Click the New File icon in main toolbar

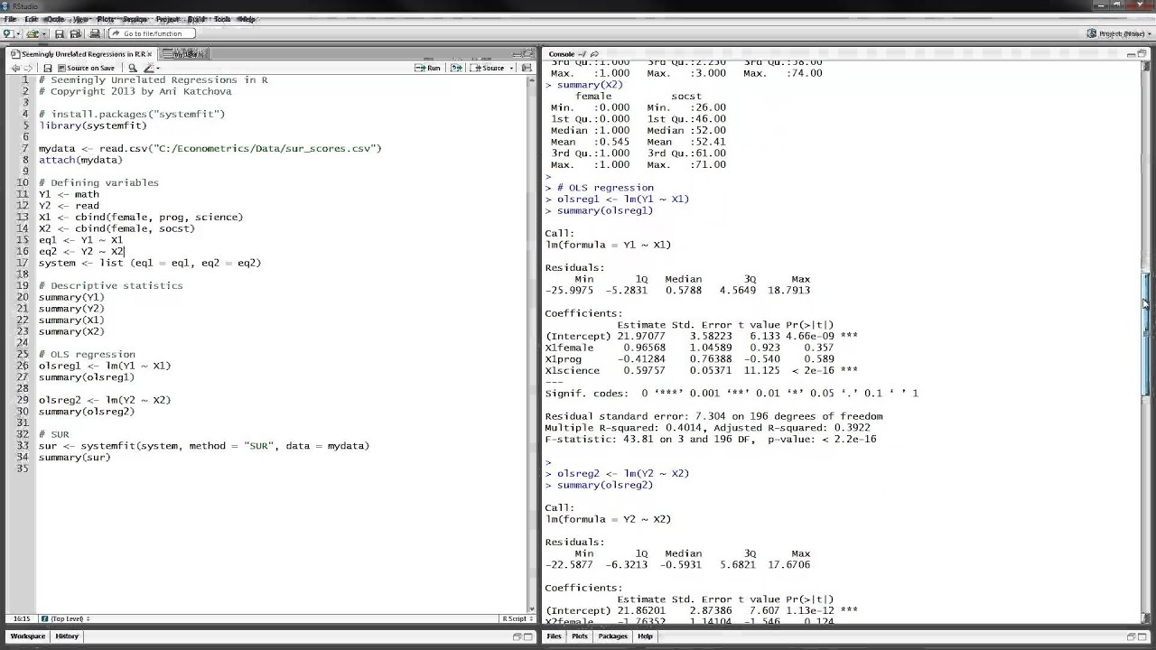click(8, 33)
